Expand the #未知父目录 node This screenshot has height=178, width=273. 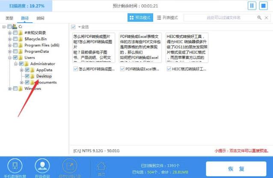click(10, 33)
